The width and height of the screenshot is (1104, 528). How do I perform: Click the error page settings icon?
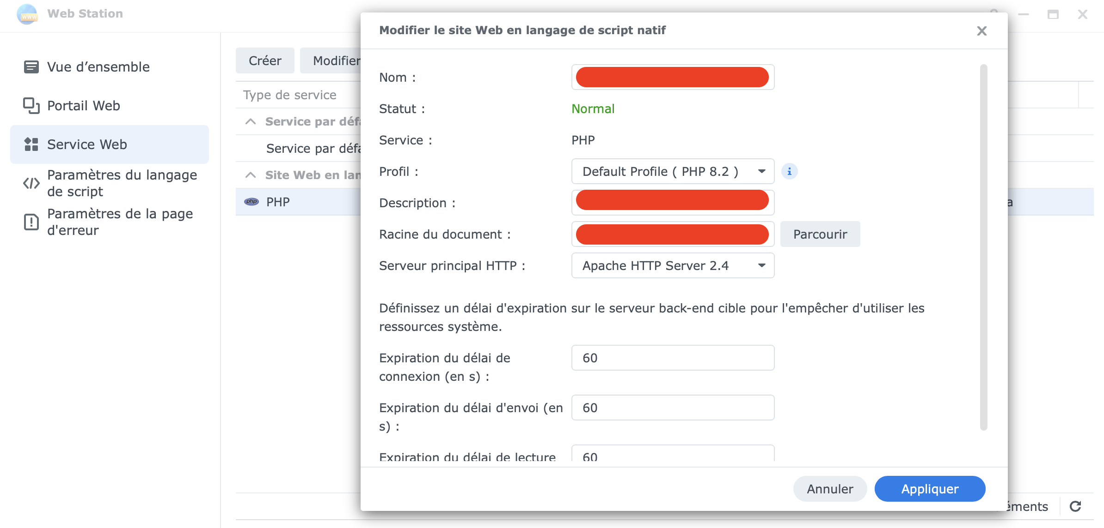[x=31, y=222]
